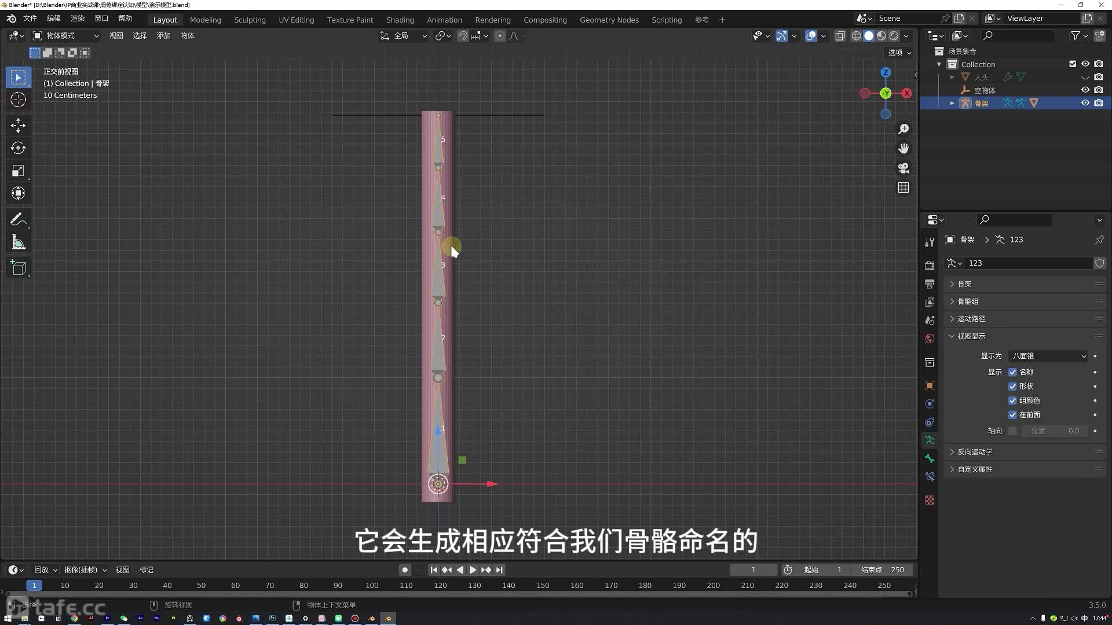Select the Measure tool
This screenshot has height=625, width=1112.
[19, 242]
